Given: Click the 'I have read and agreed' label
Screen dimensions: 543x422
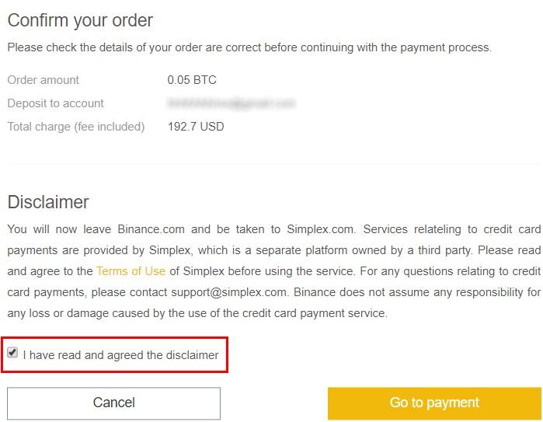Looking at the screenshot, I should point(120,355).
